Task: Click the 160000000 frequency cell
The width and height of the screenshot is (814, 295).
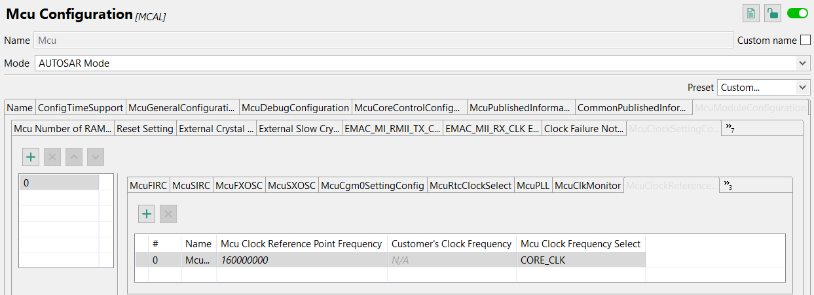Action: pos(301,260)
